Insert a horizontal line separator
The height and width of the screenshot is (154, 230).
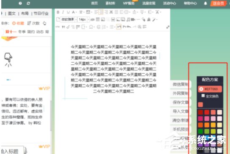[x=138, y=19]
